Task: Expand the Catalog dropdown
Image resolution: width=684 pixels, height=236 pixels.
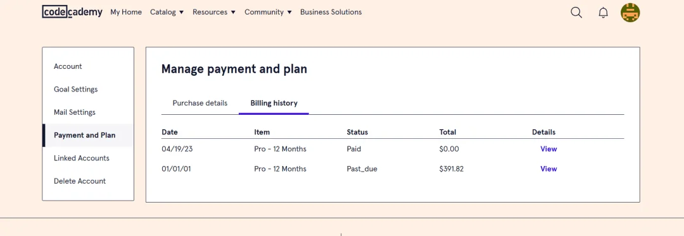Action: 167,12
